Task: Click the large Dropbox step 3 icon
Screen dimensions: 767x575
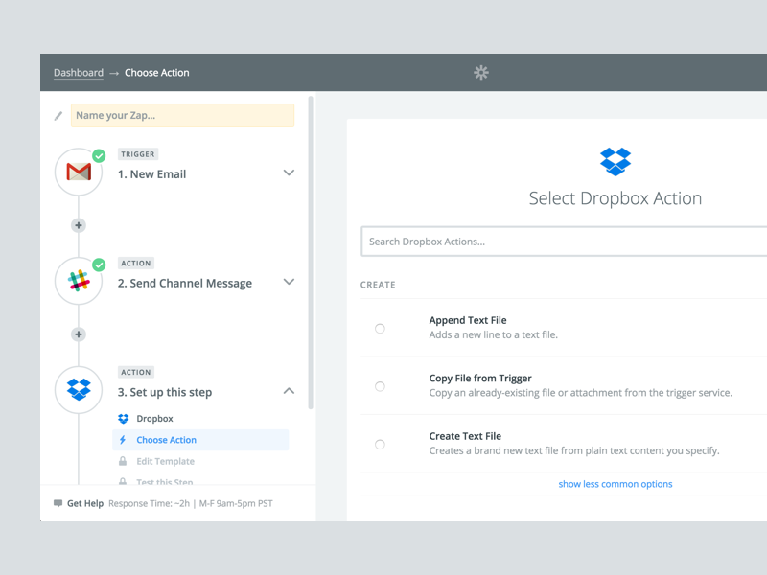Action: coord(79,390)
